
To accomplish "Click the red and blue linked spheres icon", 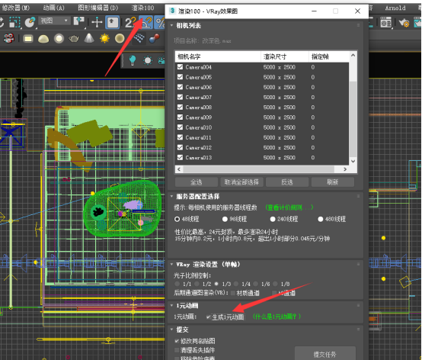I will tap(154, 38).
